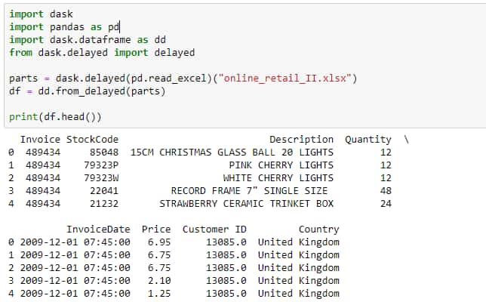Click the 'Invoice' column header in output
The width and height of the screenshot is (486, 302).
pyautogui.click(x=40, y=140)
